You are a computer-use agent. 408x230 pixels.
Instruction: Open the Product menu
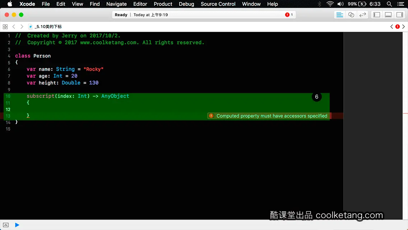tap(163, 4)
